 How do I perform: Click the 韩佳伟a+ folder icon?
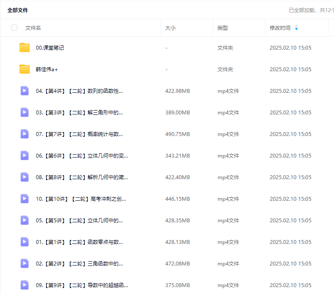point(25,70)
